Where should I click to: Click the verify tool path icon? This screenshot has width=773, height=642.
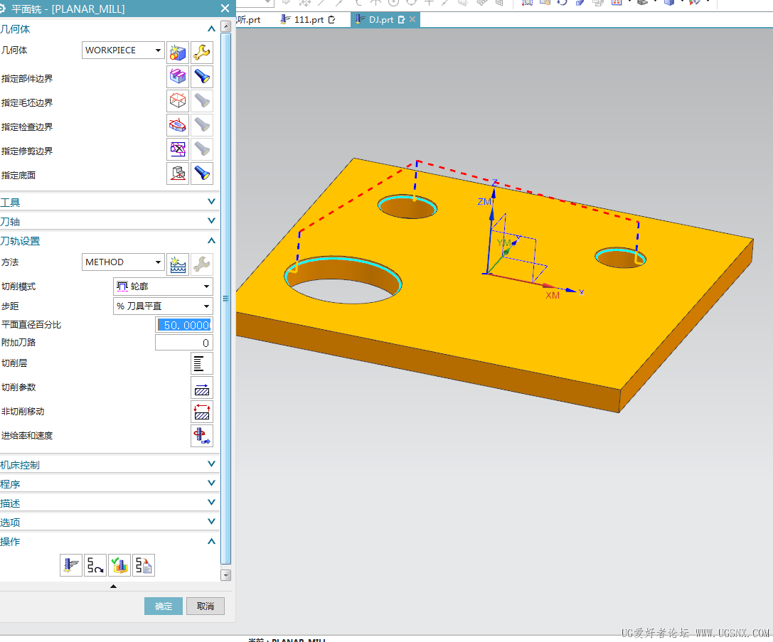tap(119, 565)
